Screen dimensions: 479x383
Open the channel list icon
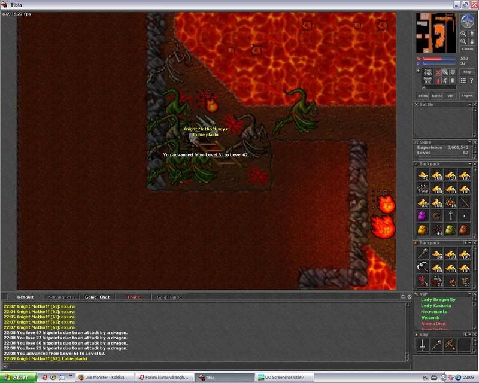point(403,297)
